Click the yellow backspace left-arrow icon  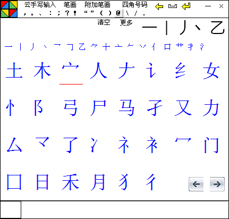[159, 6]
